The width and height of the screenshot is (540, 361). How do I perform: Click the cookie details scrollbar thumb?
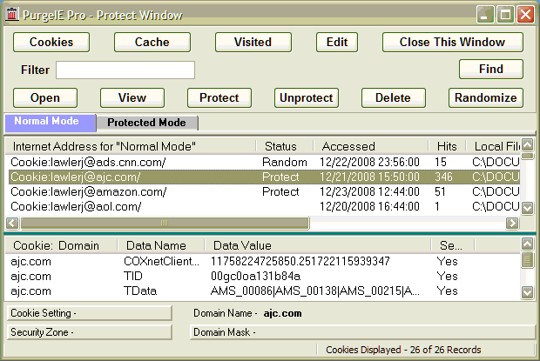click(x=528, y=260)
